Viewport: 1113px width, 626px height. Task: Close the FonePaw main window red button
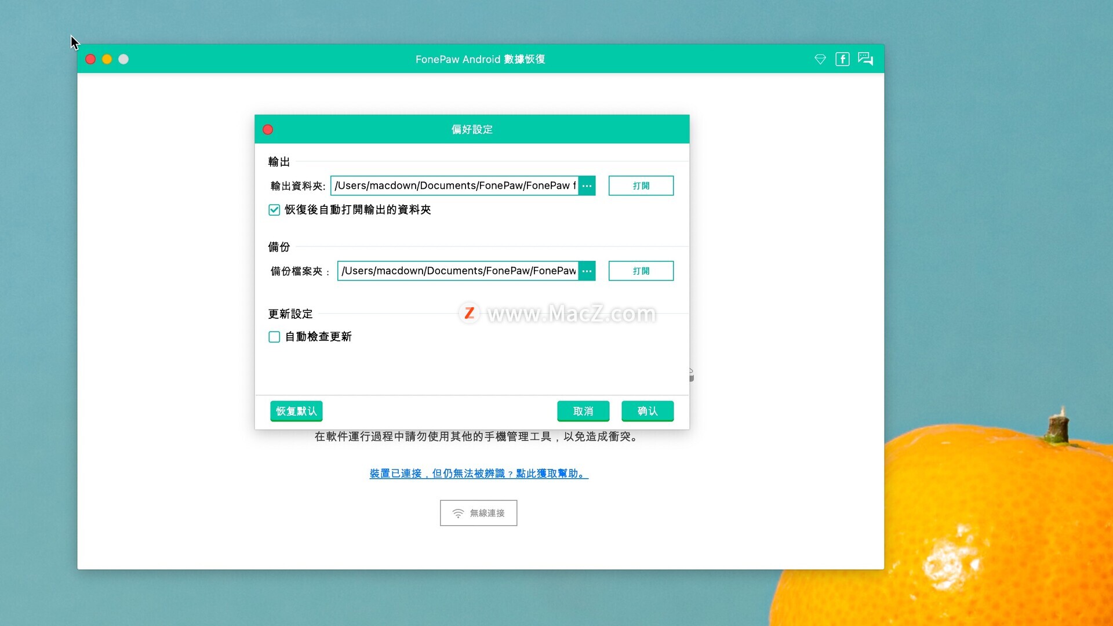(x=90, y=59)
